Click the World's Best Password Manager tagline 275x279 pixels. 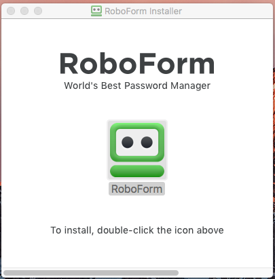click(137, 86)
